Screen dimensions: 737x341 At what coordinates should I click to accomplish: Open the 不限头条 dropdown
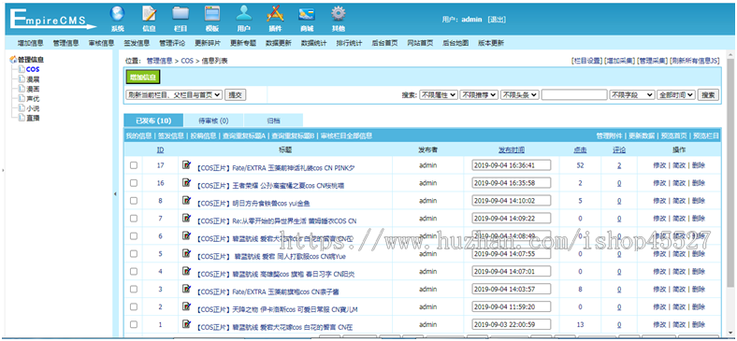coord(519,95)
